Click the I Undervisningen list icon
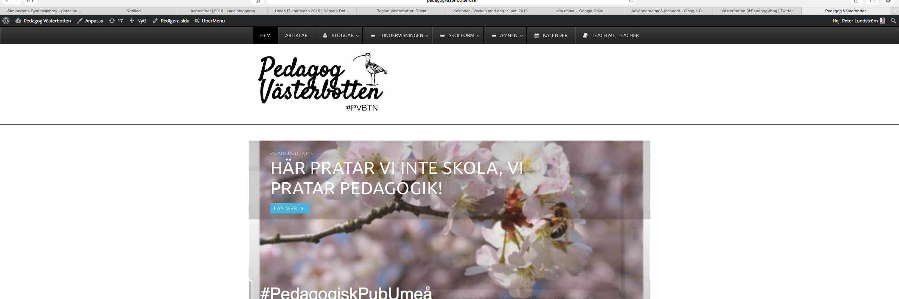 [x=373, y=35]
